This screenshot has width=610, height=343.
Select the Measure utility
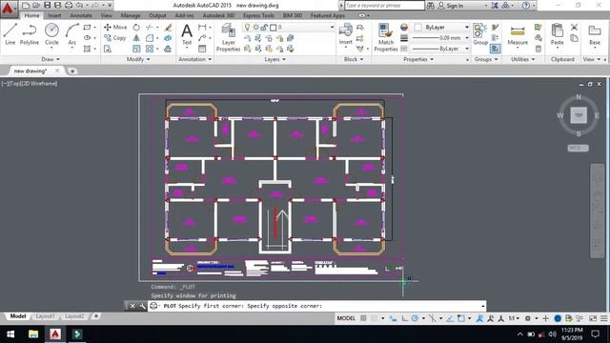tap(518, 35)
